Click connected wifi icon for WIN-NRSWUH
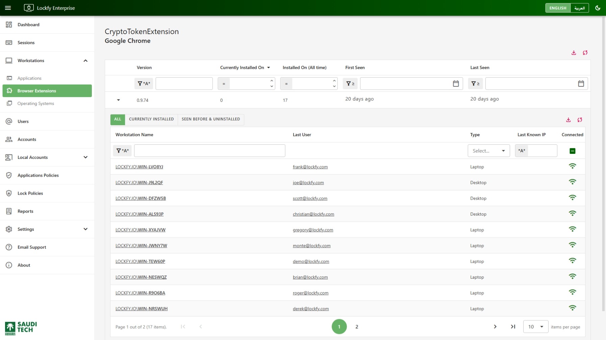 (572, 308)
